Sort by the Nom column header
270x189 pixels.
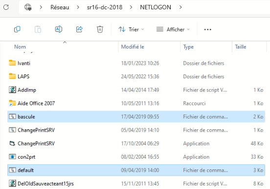(x=20, y=47)
